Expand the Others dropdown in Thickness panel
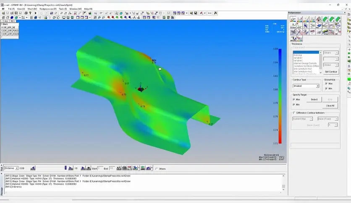Viewport: 351px width, 203px height. [336, 53]
